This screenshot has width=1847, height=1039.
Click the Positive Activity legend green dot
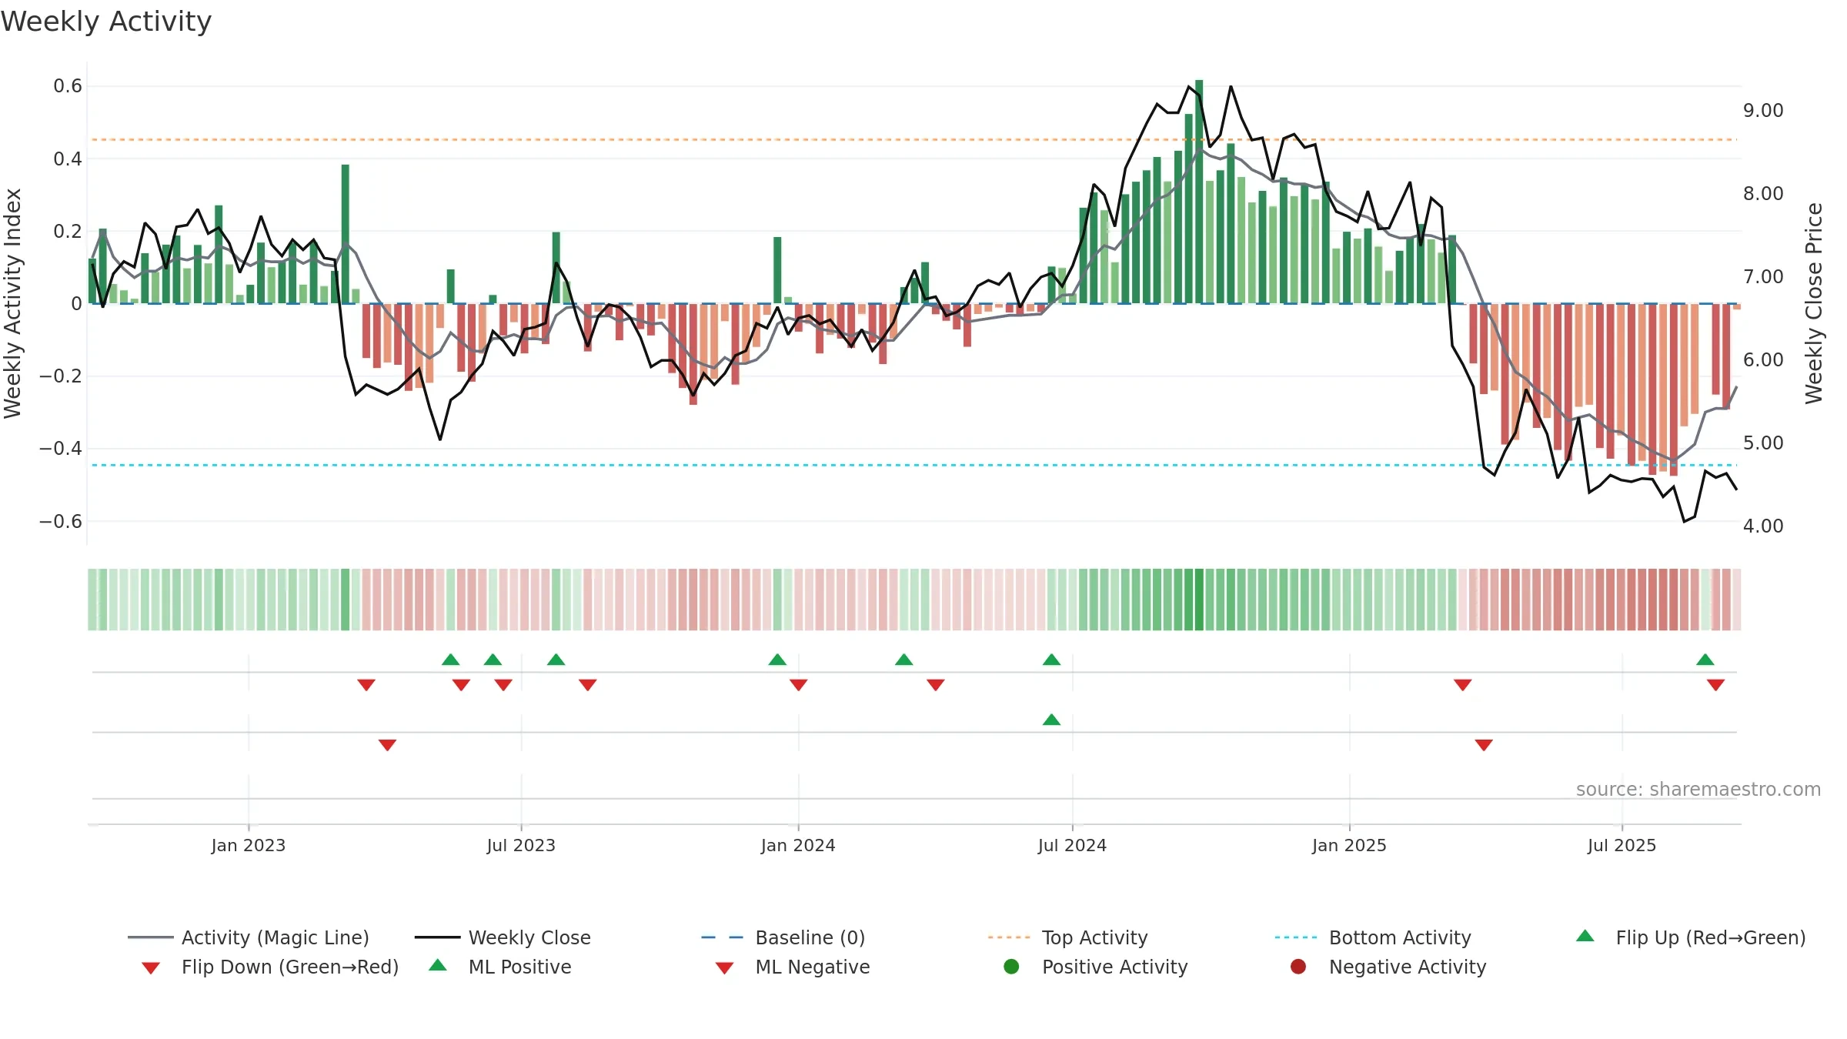1011,967
